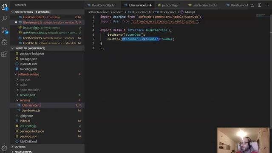Click the 1 Unsaved badge
Screen dimensions: 272x153
tap(42, 12)
